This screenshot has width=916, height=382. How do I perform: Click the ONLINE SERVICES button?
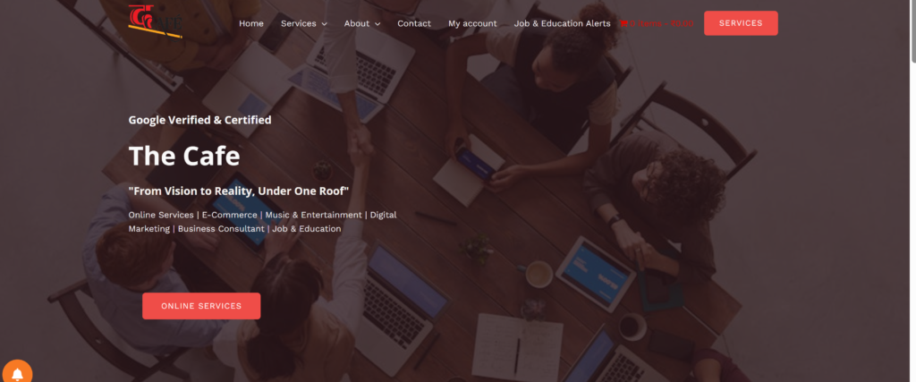[x=201, y=306]
